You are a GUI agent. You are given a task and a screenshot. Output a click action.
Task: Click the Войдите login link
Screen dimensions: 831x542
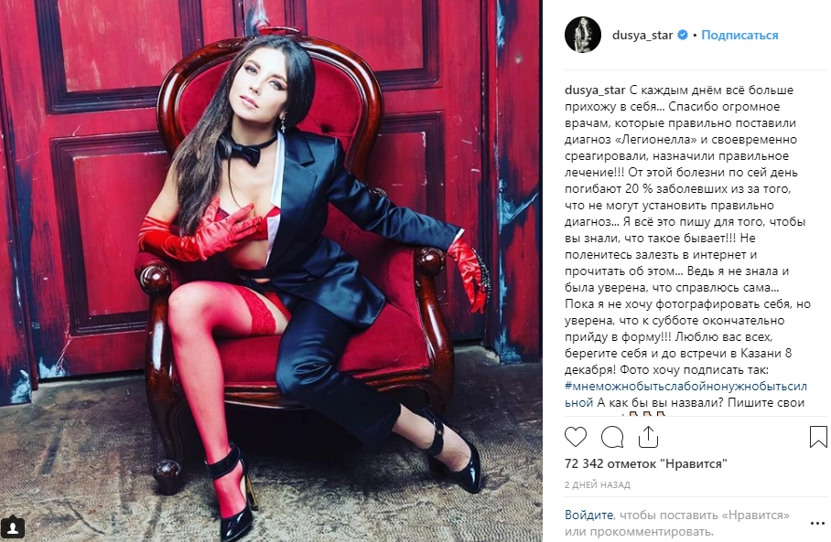[x=588, y=515]
